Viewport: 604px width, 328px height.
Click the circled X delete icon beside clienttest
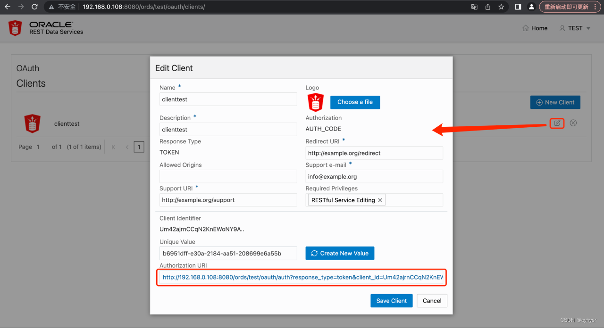[x=573, y=123]
